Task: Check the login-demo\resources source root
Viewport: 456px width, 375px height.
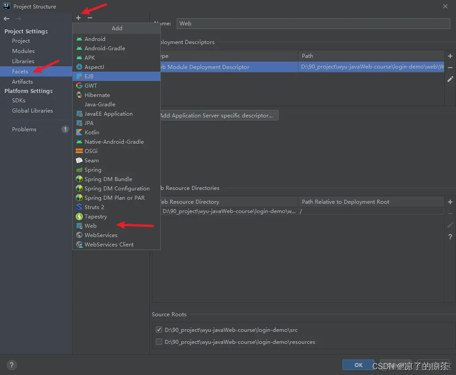Action: click(x=159, y=342)
